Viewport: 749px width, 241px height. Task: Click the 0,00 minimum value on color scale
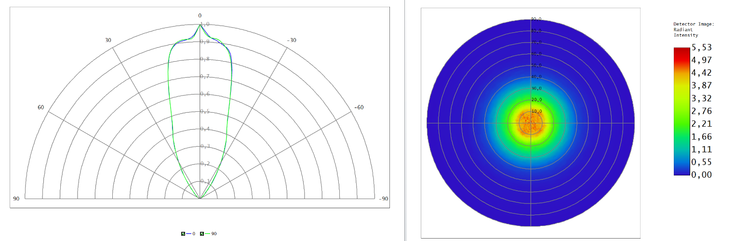[x=702, y=174]
